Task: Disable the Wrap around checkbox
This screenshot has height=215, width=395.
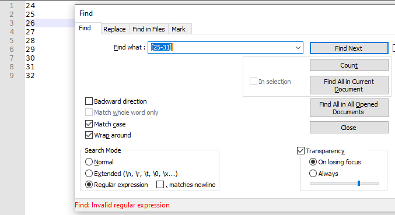Action: point(89,135)
